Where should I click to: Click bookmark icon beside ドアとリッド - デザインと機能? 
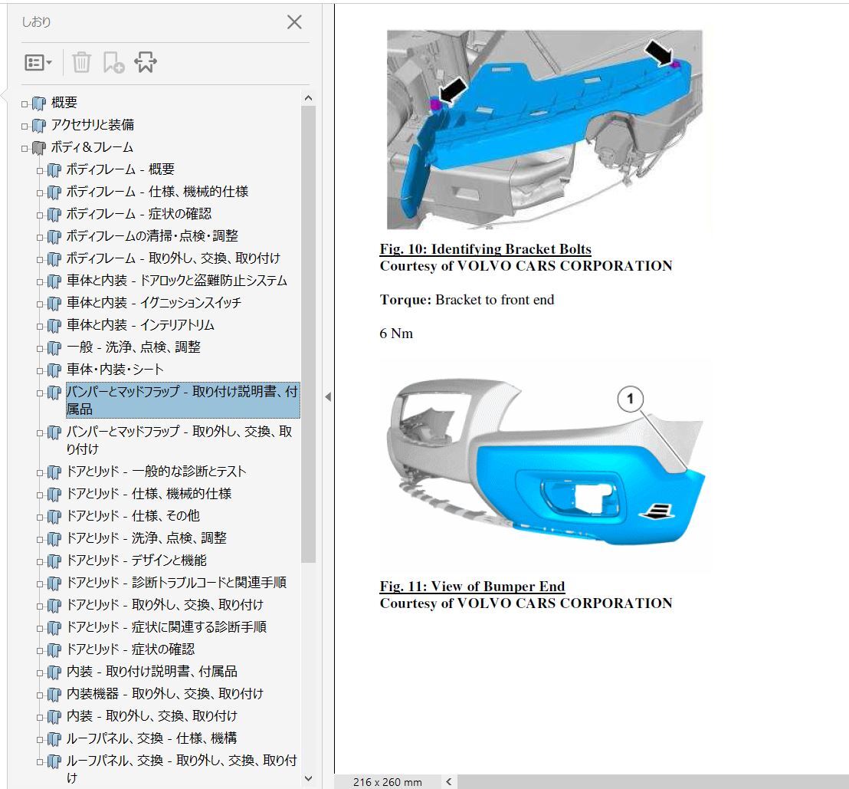click(54, 561)
